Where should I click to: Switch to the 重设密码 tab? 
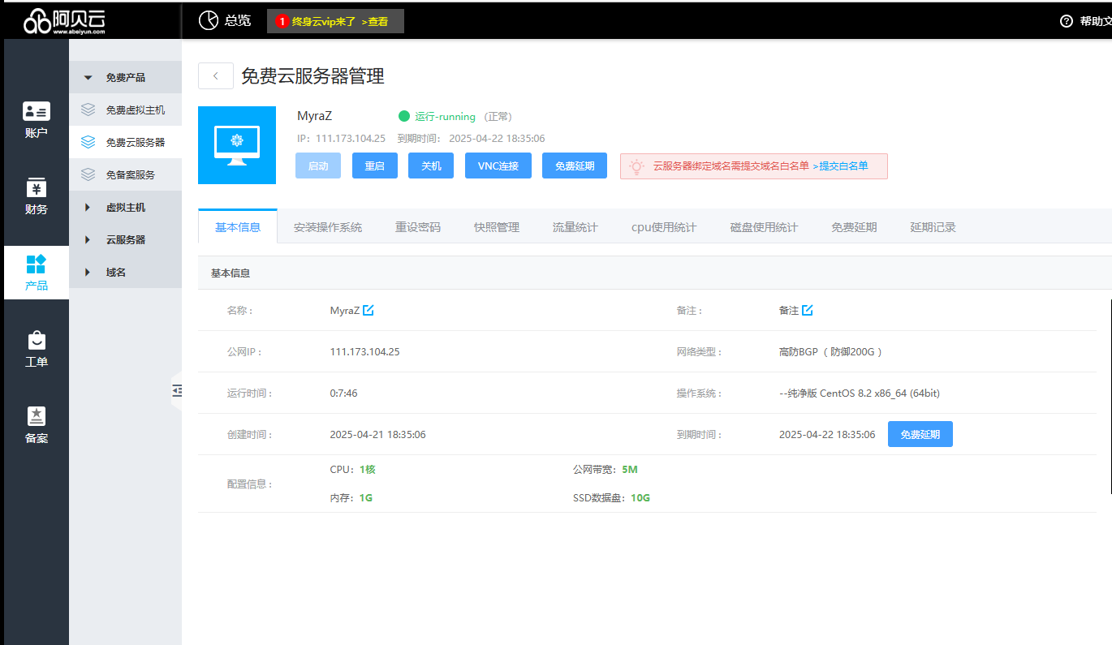tap(418, 227)
